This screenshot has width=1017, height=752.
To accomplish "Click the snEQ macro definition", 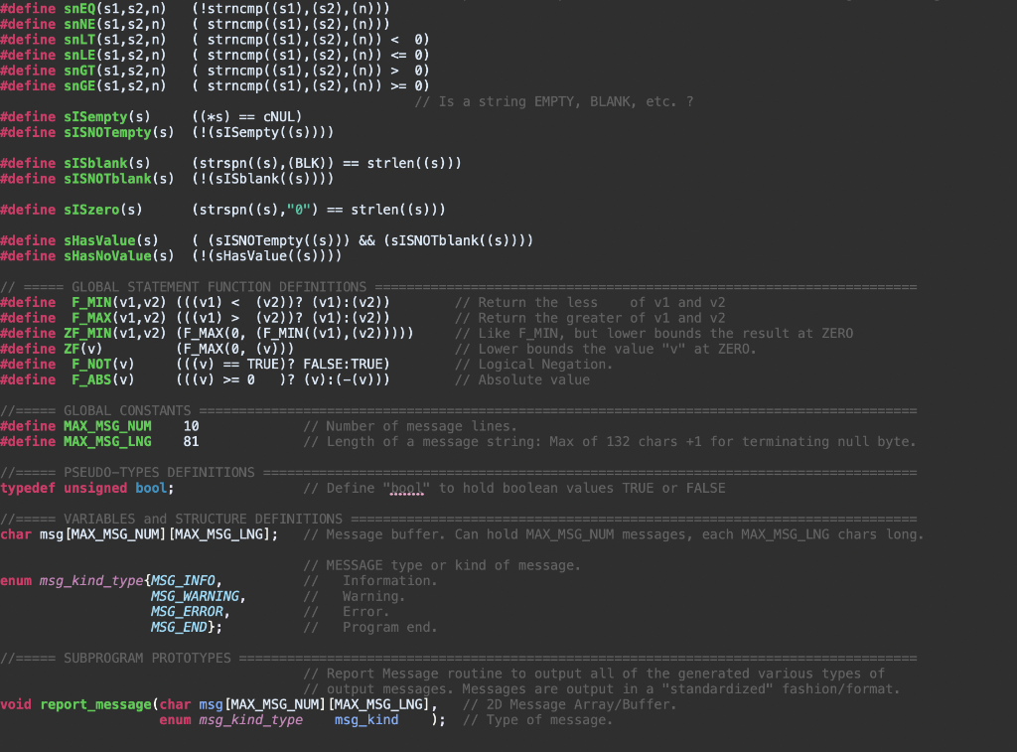I will pos(77,9).
